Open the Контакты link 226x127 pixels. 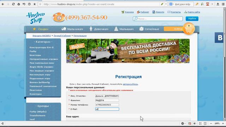coord(176,12)
